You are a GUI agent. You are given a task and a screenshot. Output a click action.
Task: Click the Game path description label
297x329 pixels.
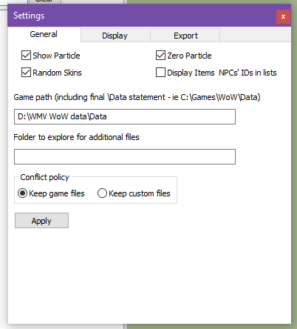pyautogui.click(x=137, y=97)
